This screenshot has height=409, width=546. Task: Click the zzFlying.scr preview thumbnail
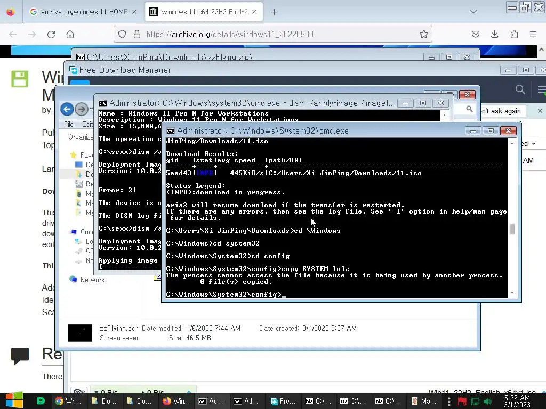pyautogui.click(x=80, y=333)
